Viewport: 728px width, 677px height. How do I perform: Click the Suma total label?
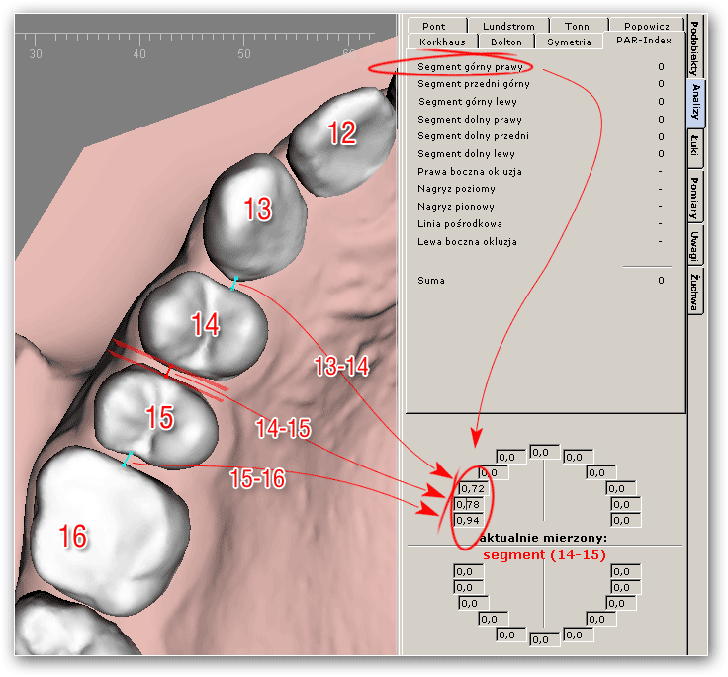(431, 281)
